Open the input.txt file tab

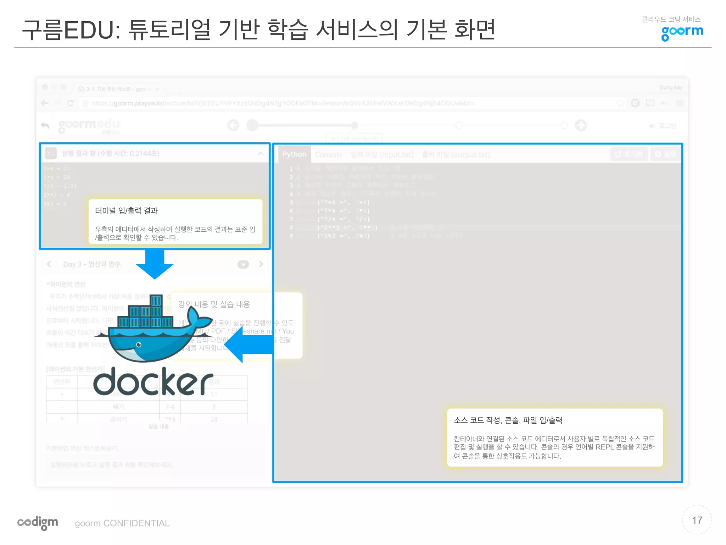(x=382, y=155)
